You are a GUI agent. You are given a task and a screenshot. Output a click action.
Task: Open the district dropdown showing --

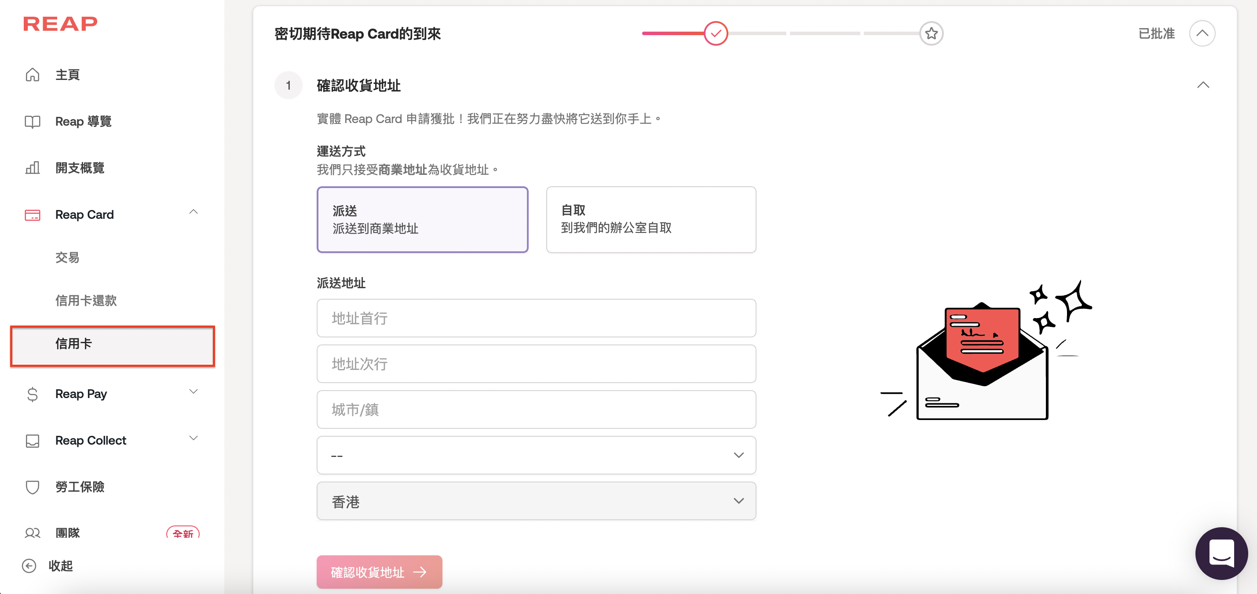(x=536, y=455)
